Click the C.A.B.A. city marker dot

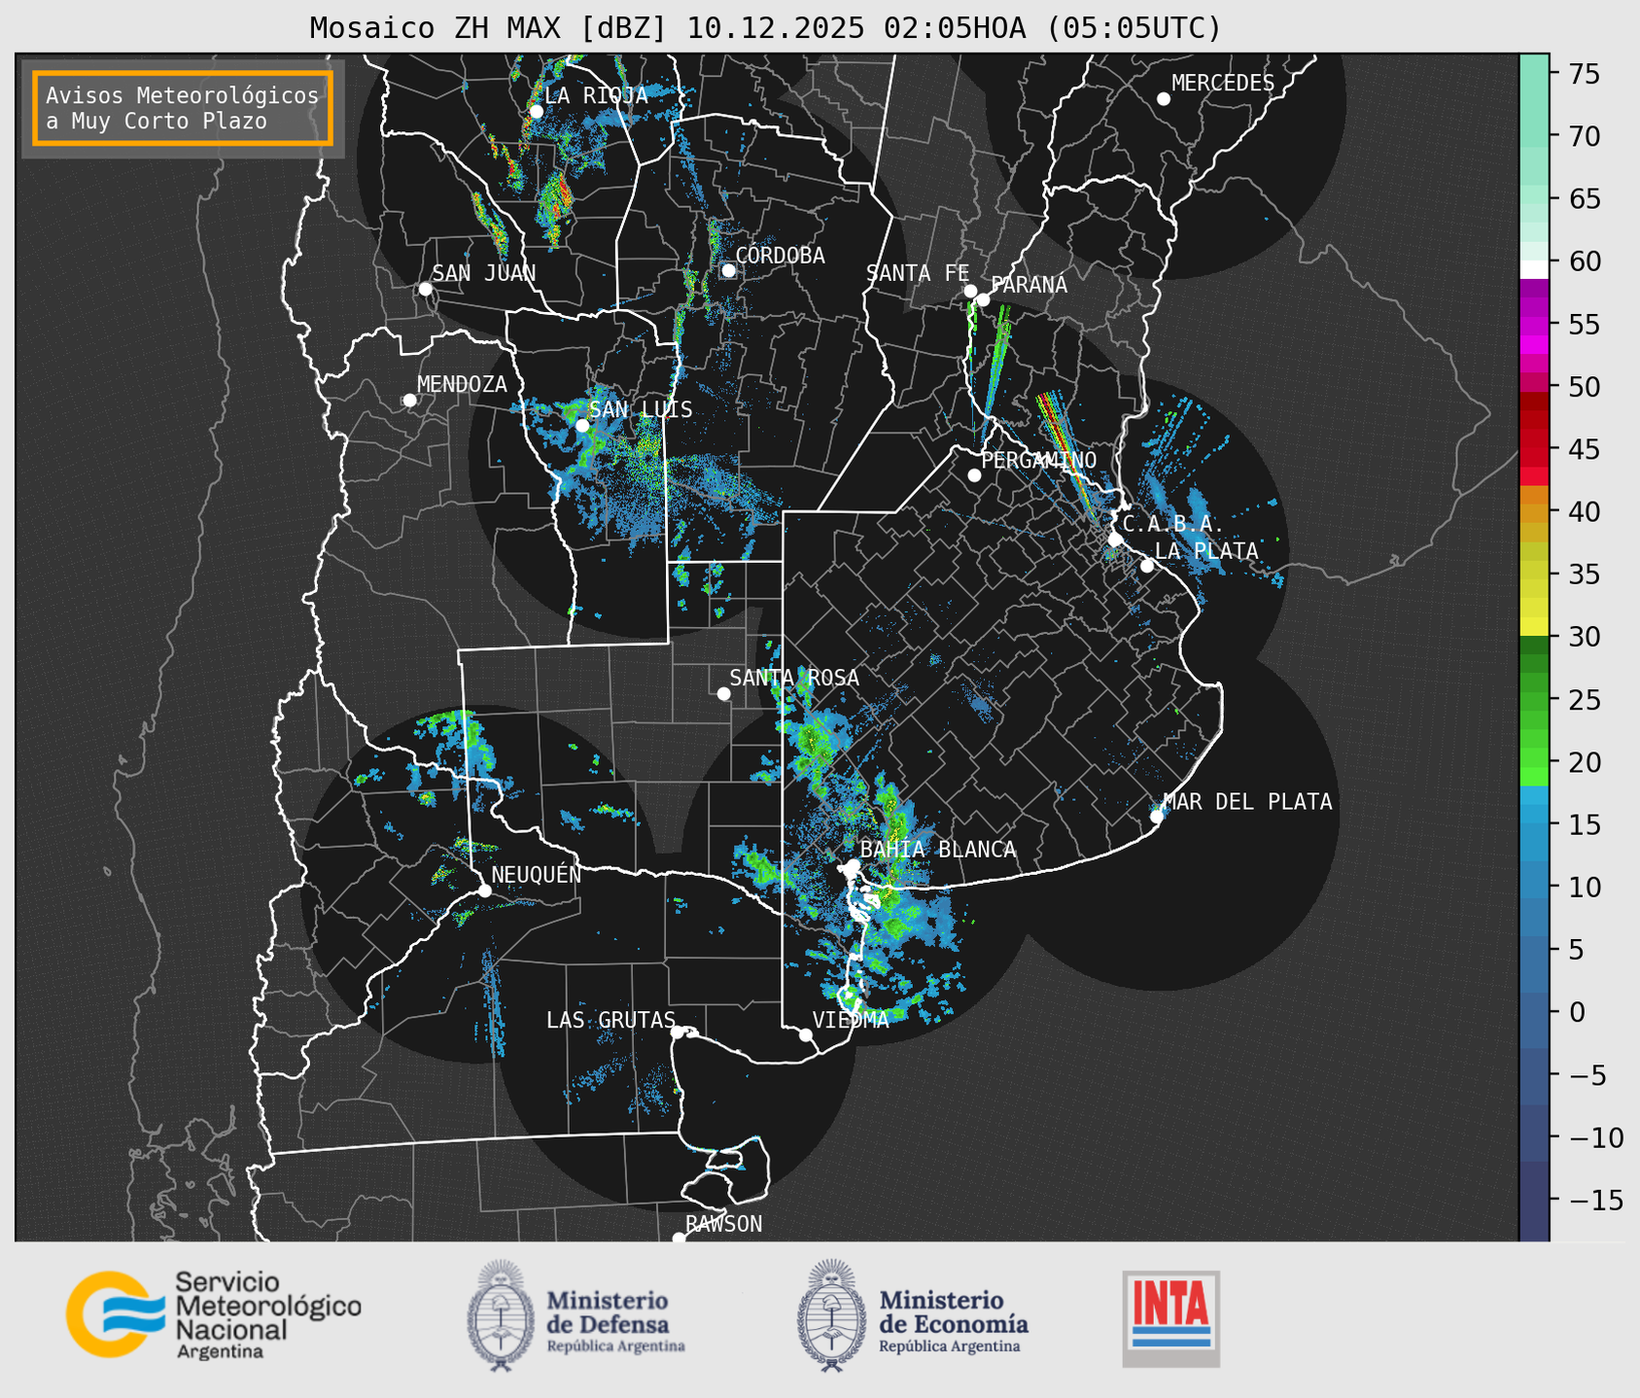point(1116,540)
